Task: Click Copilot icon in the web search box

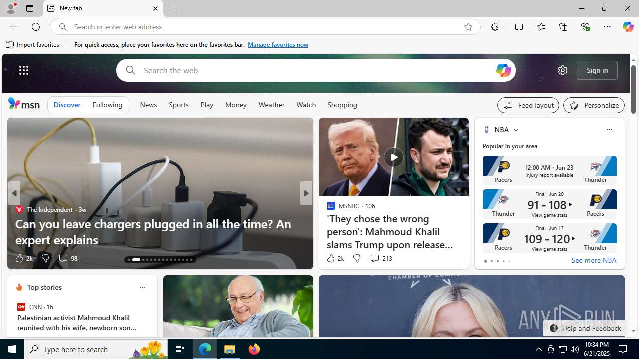Action: point(503,70)
